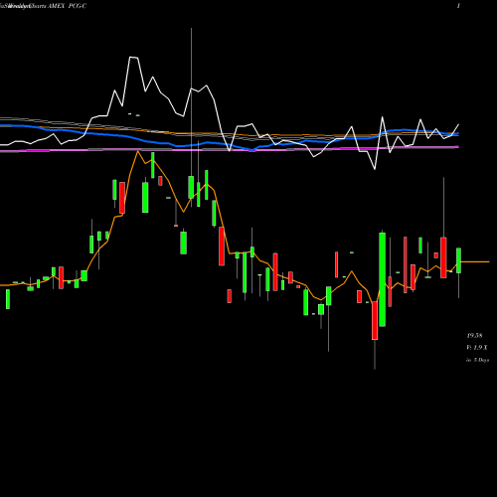Click the long red candle at the chart's lowest low

[x=375, y=320]
